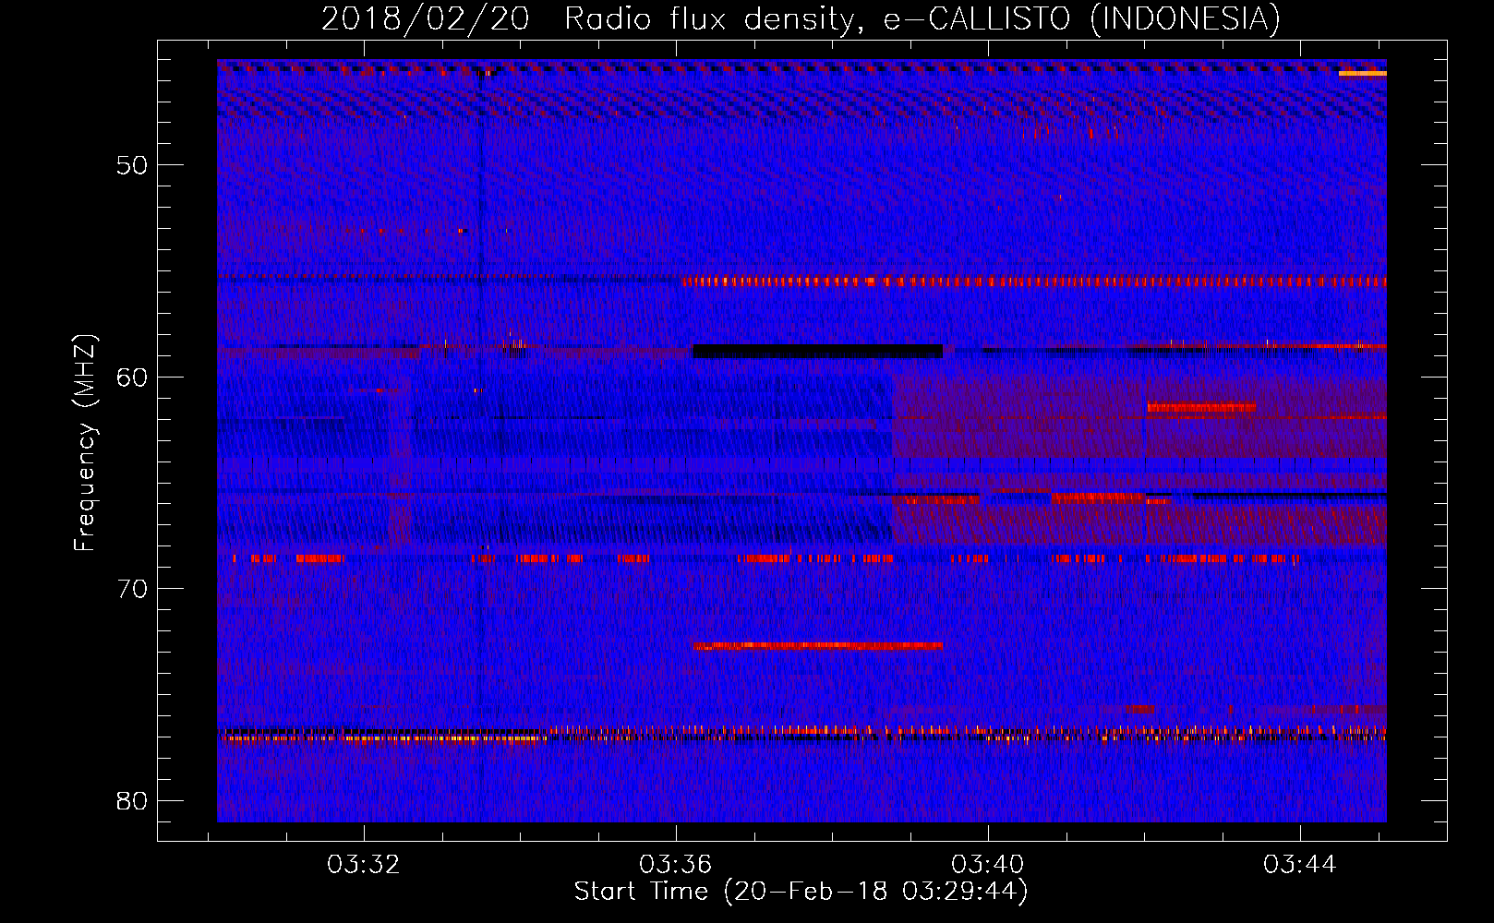Click the red emission band near 73 MHz

818,645
